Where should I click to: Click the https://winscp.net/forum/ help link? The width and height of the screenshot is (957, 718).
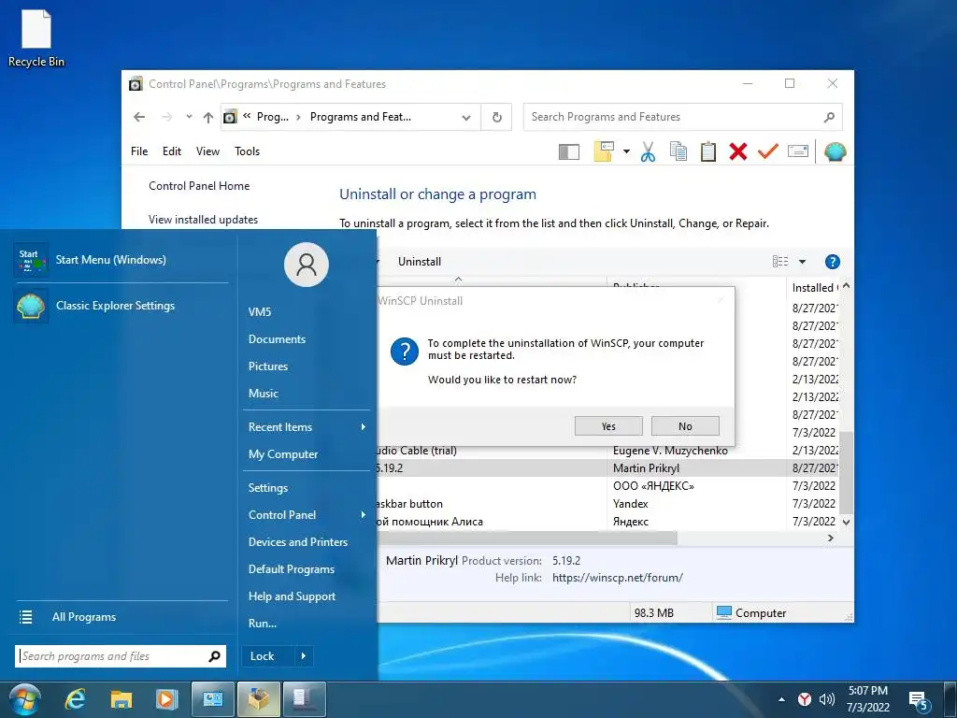(617, 578)
